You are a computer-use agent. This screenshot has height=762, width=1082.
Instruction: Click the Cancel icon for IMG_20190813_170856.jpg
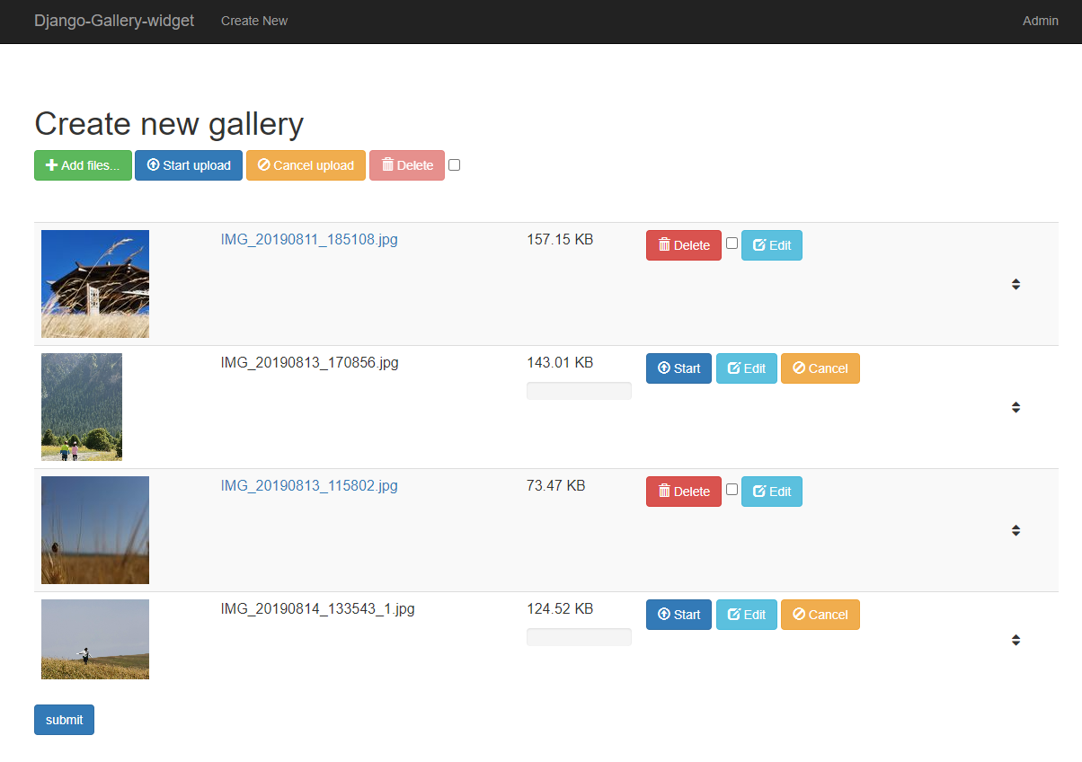click(798, 368)
